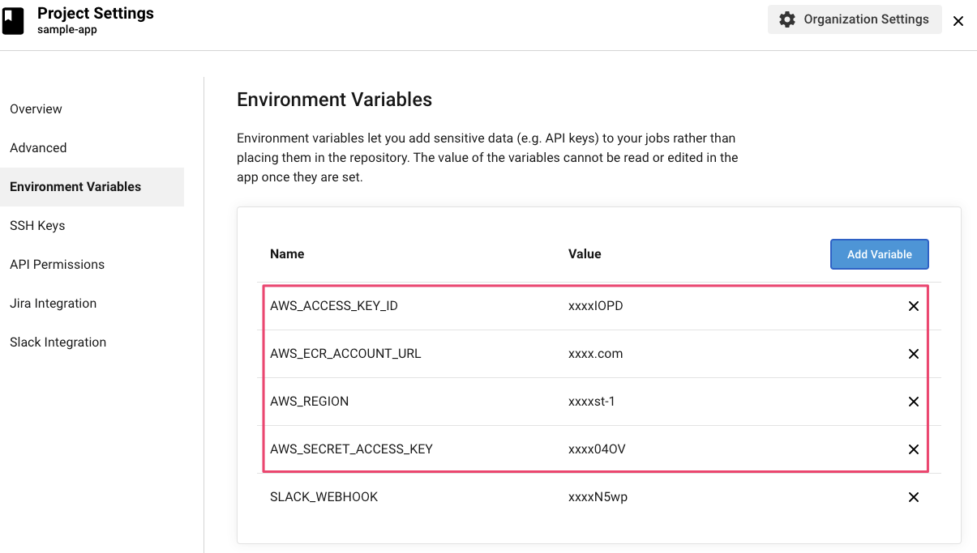Screen dimensions: 977x553
Task: Select Environment Variables in sidebar
Action: point(75,187)
